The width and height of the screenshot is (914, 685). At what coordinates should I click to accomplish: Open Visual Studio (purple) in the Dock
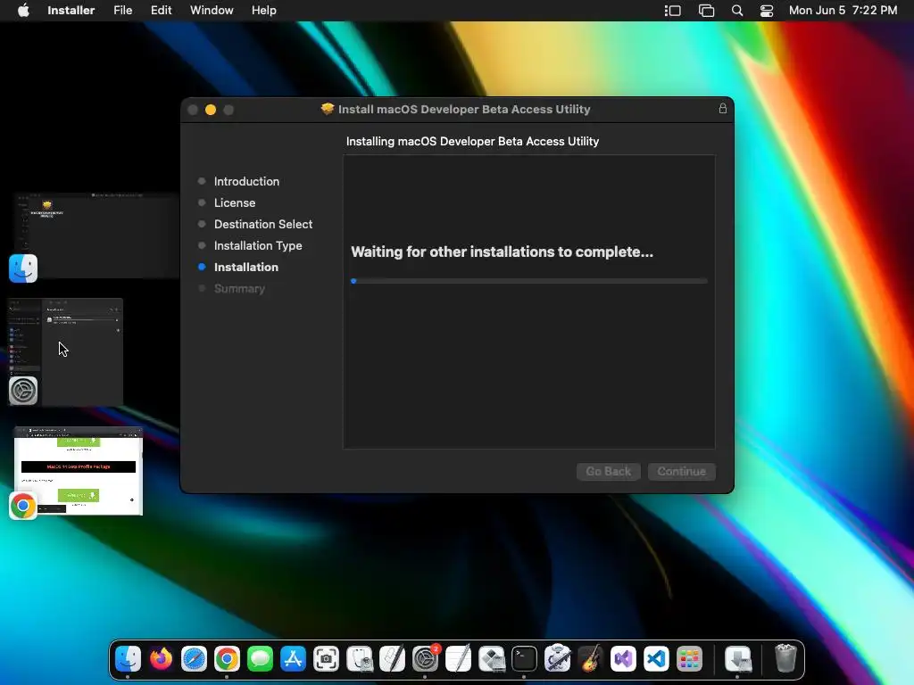623,659
